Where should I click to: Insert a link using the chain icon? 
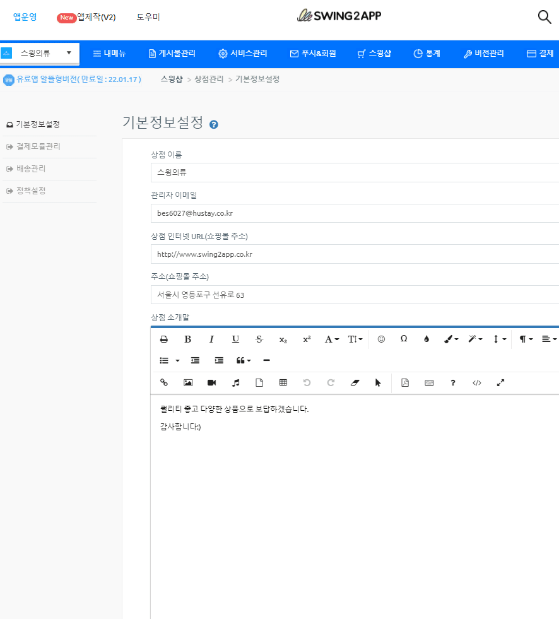click(164, 382)
